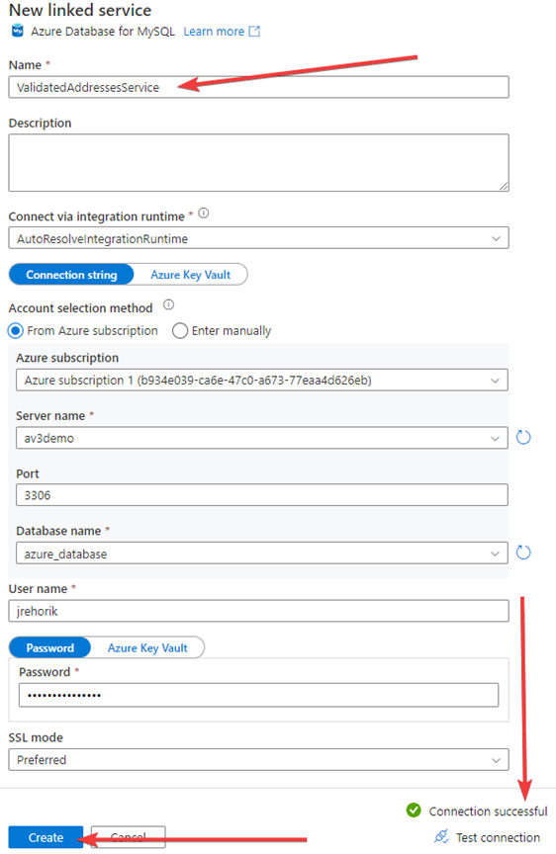Switch to Connection string toggle option
The image size is (556, 854).
coord(71,275)
